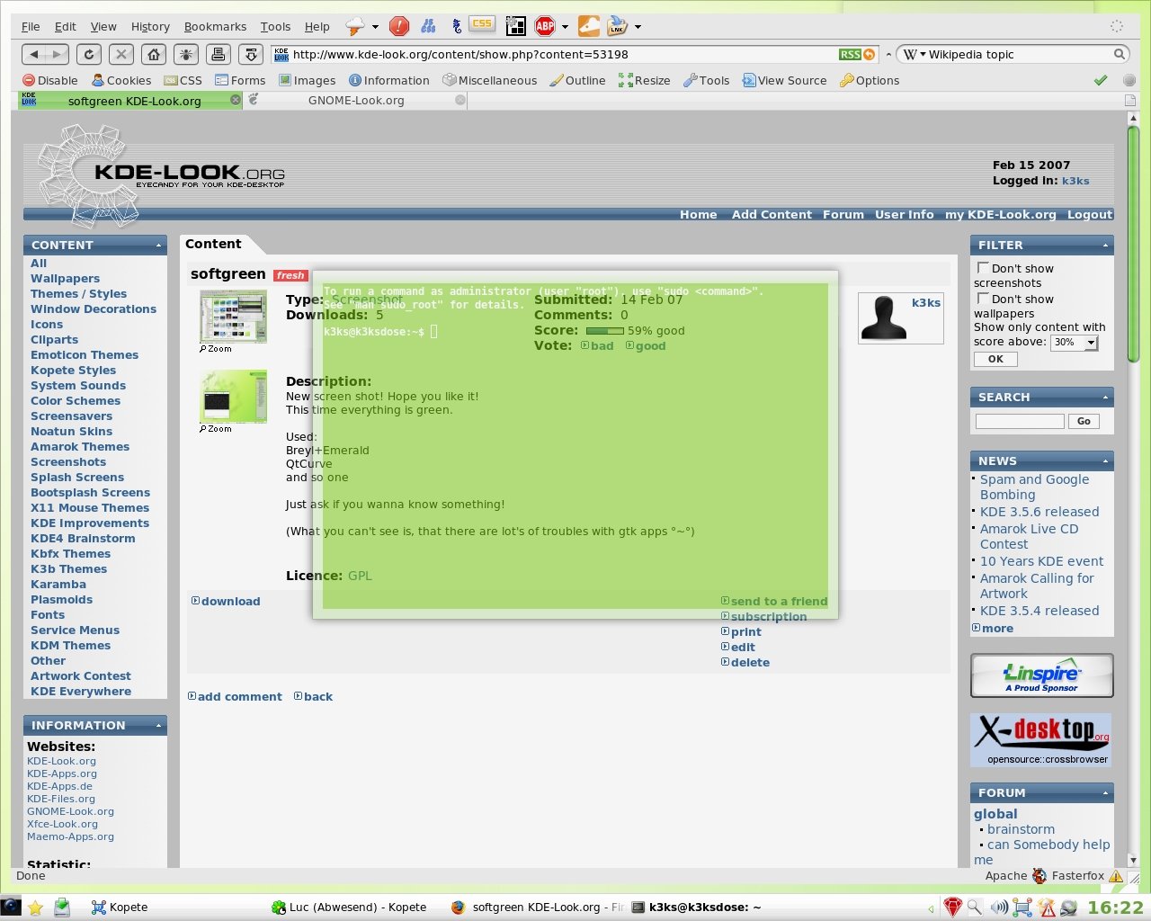Open downloads arrow icon in navigation bar
The width and height of the screenshot is (1151, 921).
[x=252, y=54]
